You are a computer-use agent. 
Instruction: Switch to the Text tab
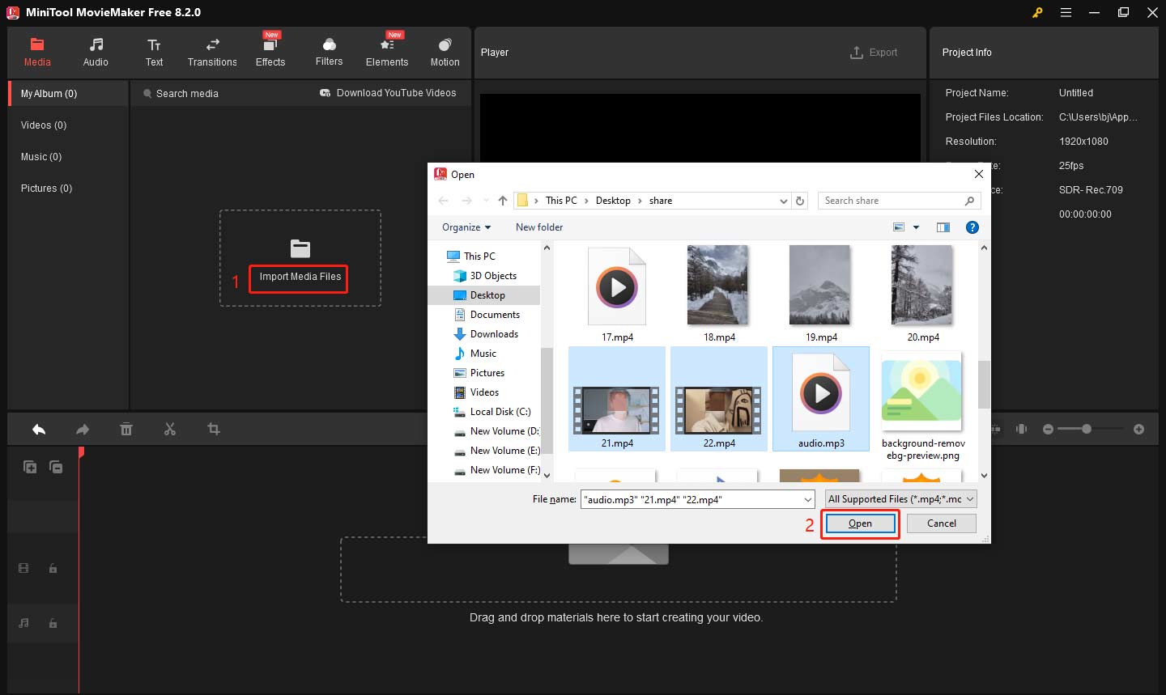pos(154,53)
